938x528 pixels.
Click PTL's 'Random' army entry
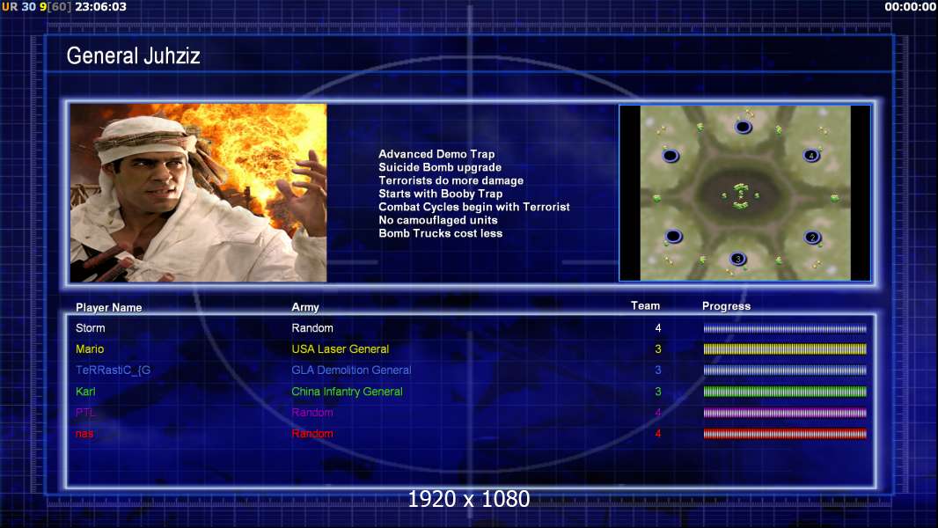pyautogui.click(x=312, y=412)
